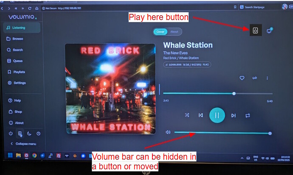The height and width of the screenshot is (175, 293).
Task: Open Volumio Settings
Action: coord(17,83)
